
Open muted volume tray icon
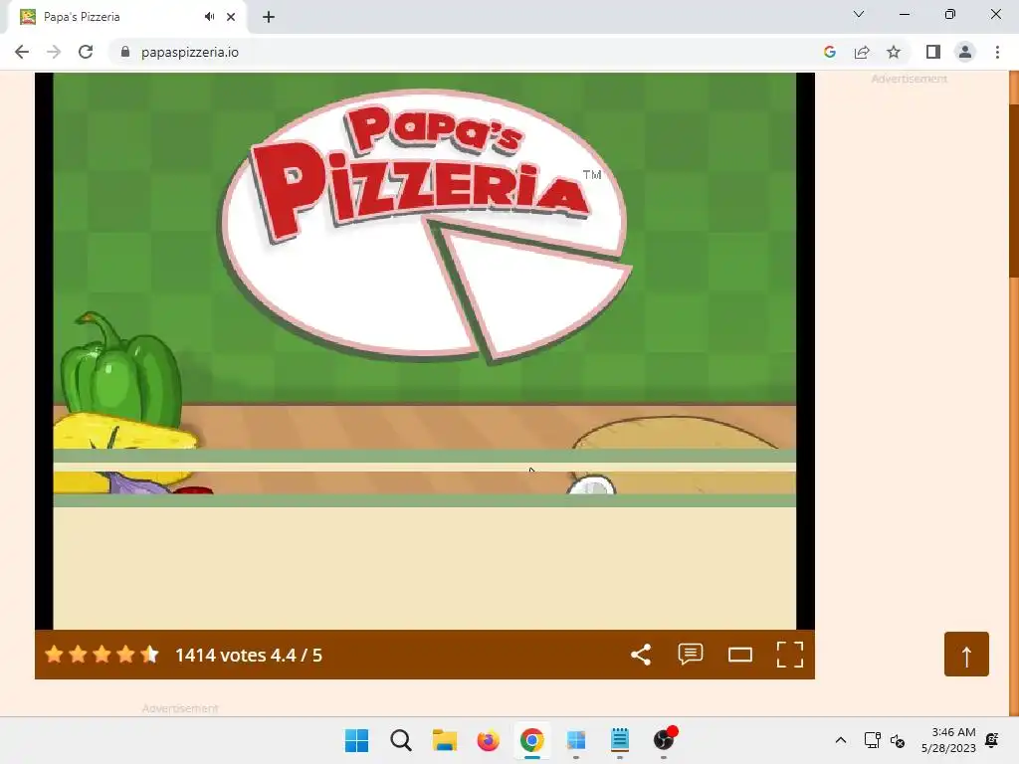pos(898,740)
